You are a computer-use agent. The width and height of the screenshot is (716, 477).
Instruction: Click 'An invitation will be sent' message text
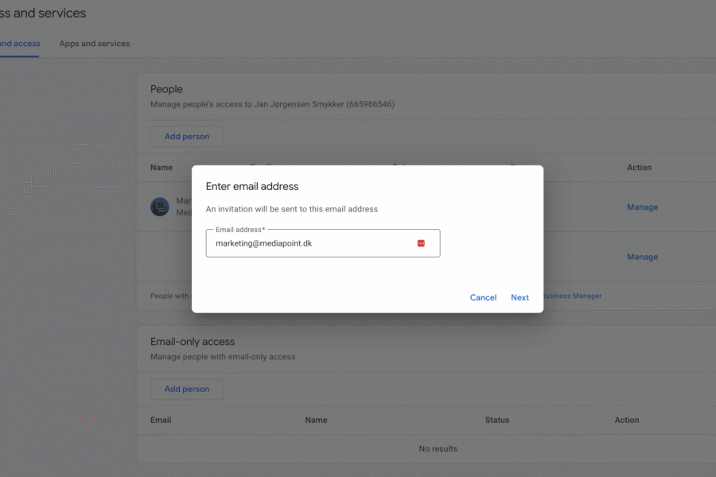click(292, 209)
